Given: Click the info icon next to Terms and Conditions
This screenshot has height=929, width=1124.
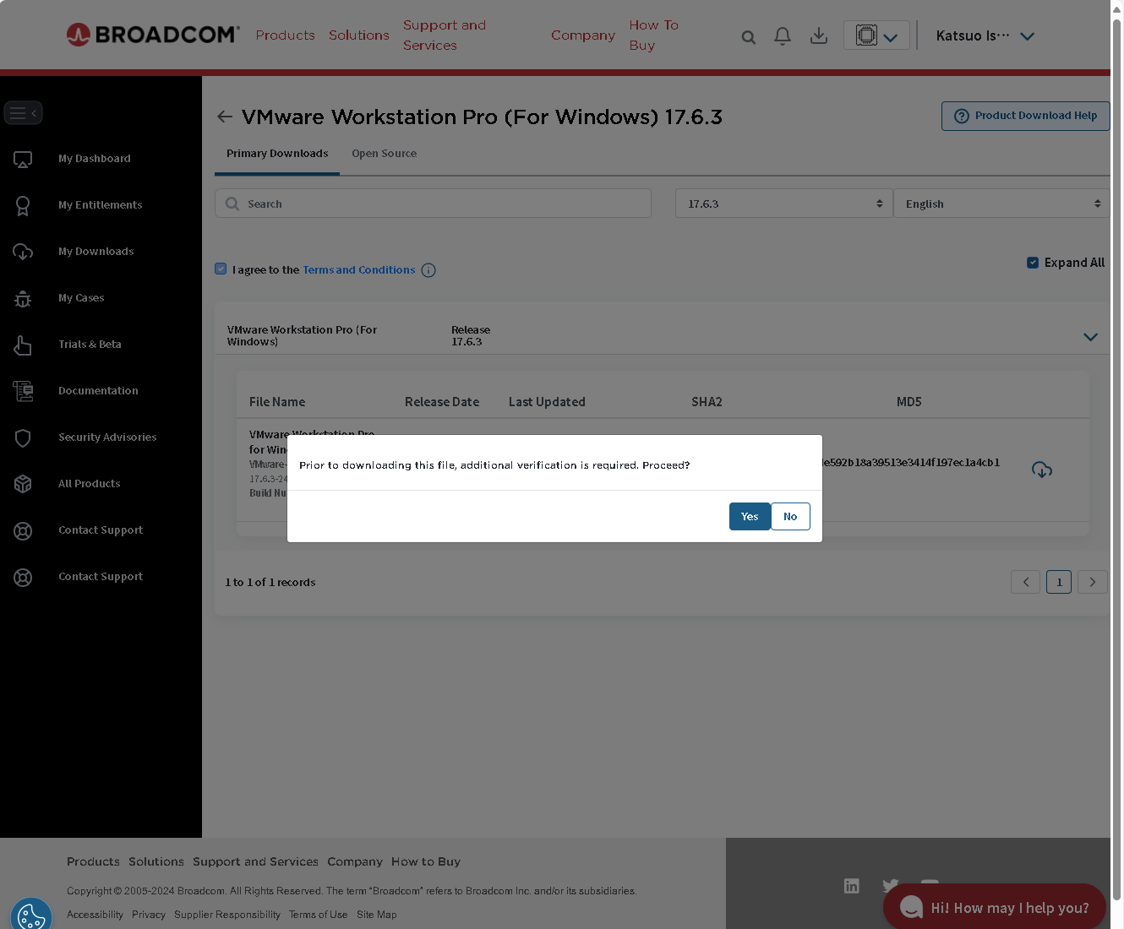Looking at the screenshot, I should [428, 270].
